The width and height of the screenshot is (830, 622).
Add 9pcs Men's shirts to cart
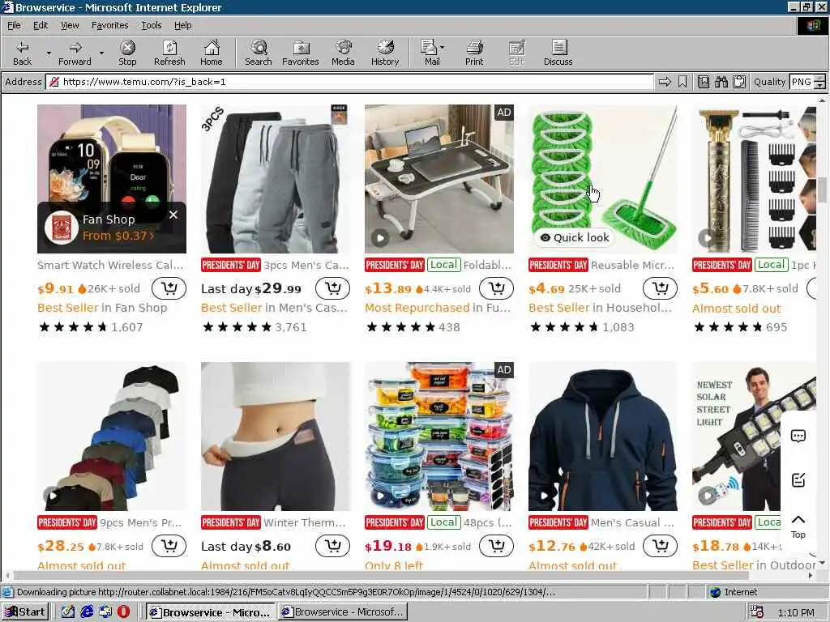pos(169,546)
